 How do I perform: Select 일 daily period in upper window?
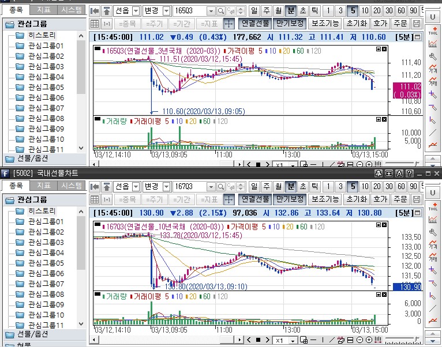pyautogui.click(x=254, y=11)
